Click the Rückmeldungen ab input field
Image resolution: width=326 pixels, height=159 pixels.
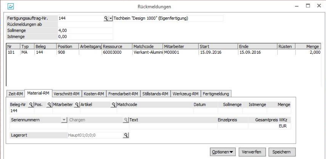[85, 25]
